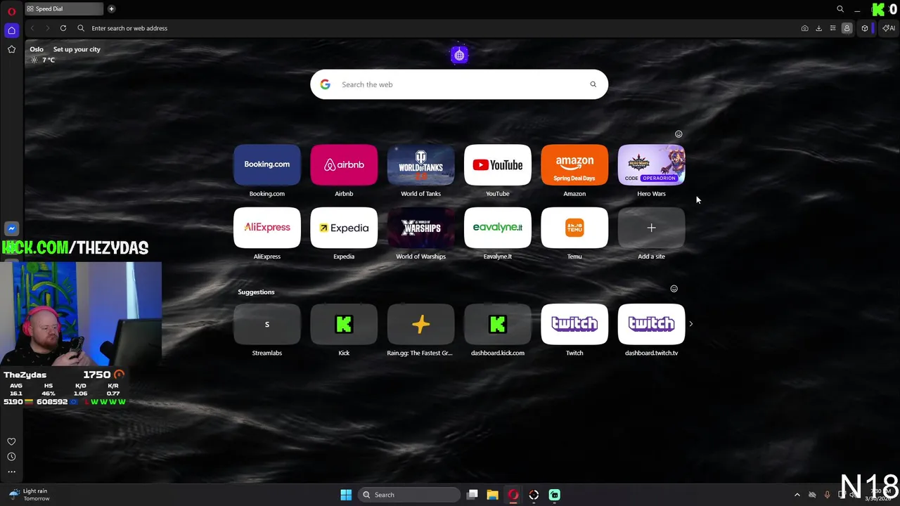Viewport: 900px width, 506px height.
Task: Click magnifier icon in Google search box
Action: click(593, 84)
